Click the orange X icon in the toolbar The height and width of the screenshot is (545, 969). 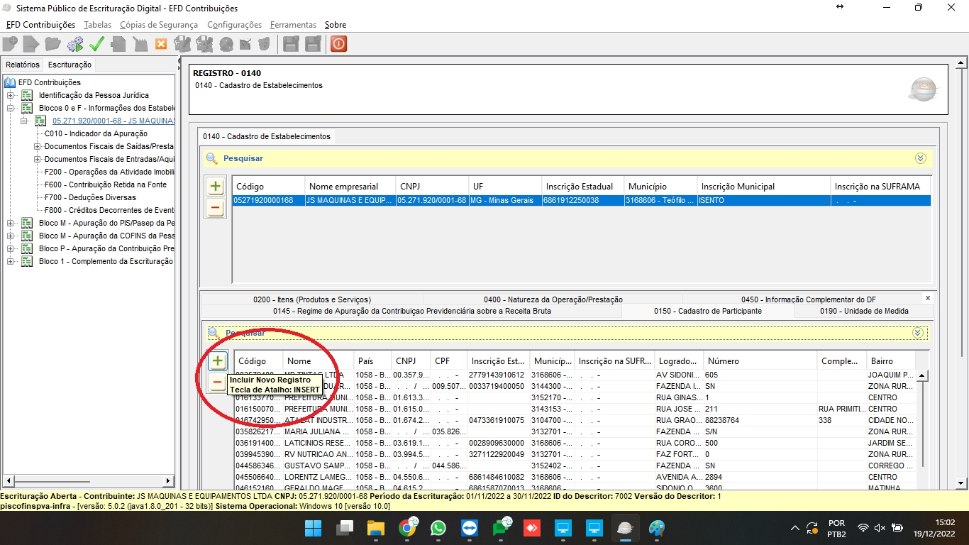tap(161, 44)
